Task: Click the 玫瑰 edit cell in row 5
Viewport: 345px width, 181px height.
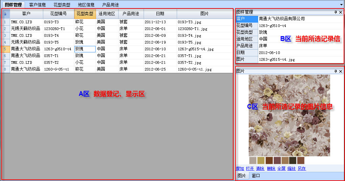Action: tap(85, 49)
